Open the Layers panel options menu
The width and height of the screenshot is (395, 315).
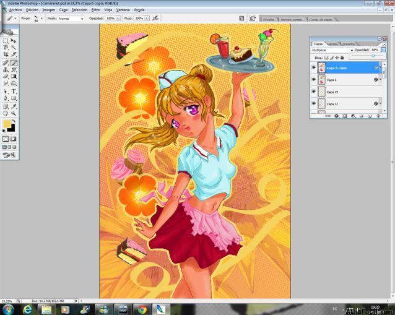coord(384,45)
